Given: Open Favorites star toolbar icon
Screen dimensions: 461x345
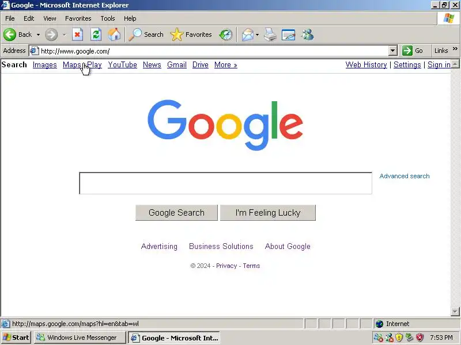Looking at the screenshot, I should click(177, 34).
